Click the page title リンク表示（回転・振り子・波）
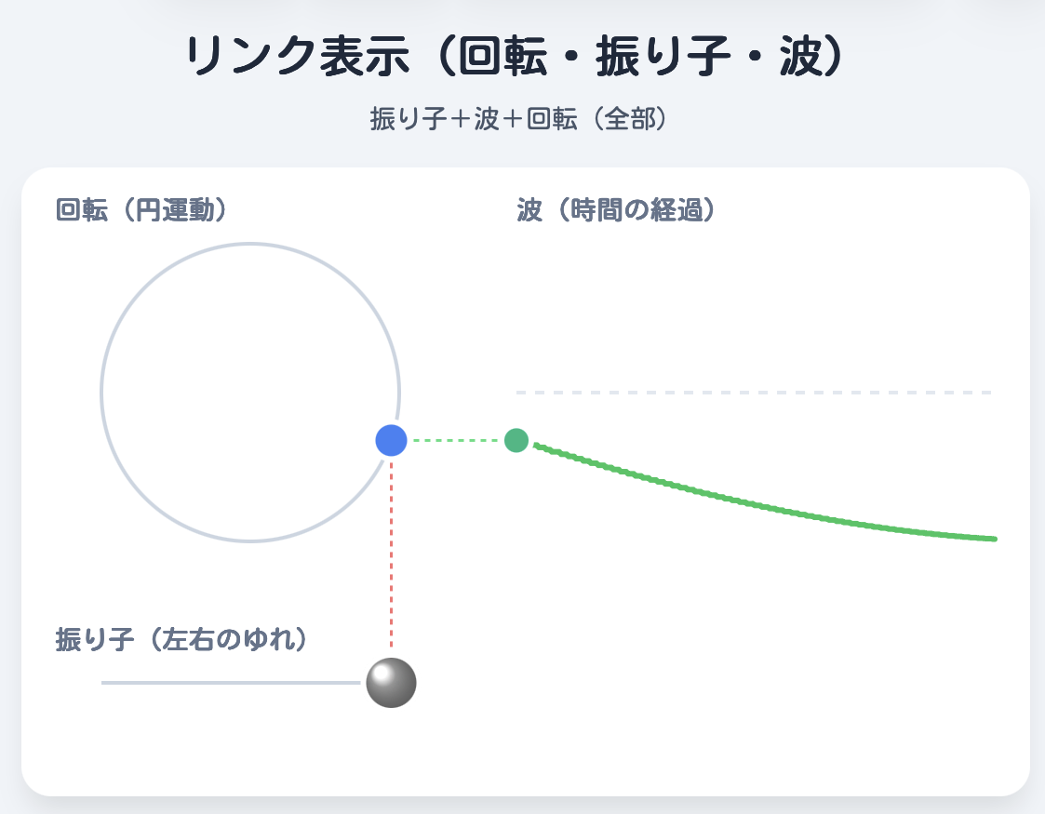This screenshot has width=1045, height=814. coord(515,59)
